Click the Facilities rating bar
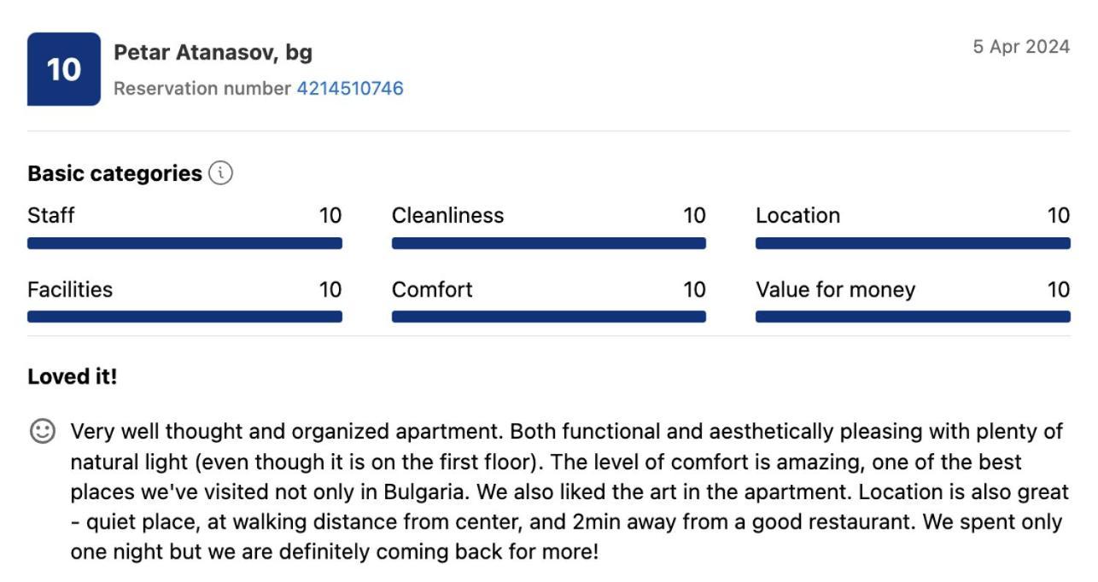The height and width of the screenshot is (582, 1098). point(184,317)
